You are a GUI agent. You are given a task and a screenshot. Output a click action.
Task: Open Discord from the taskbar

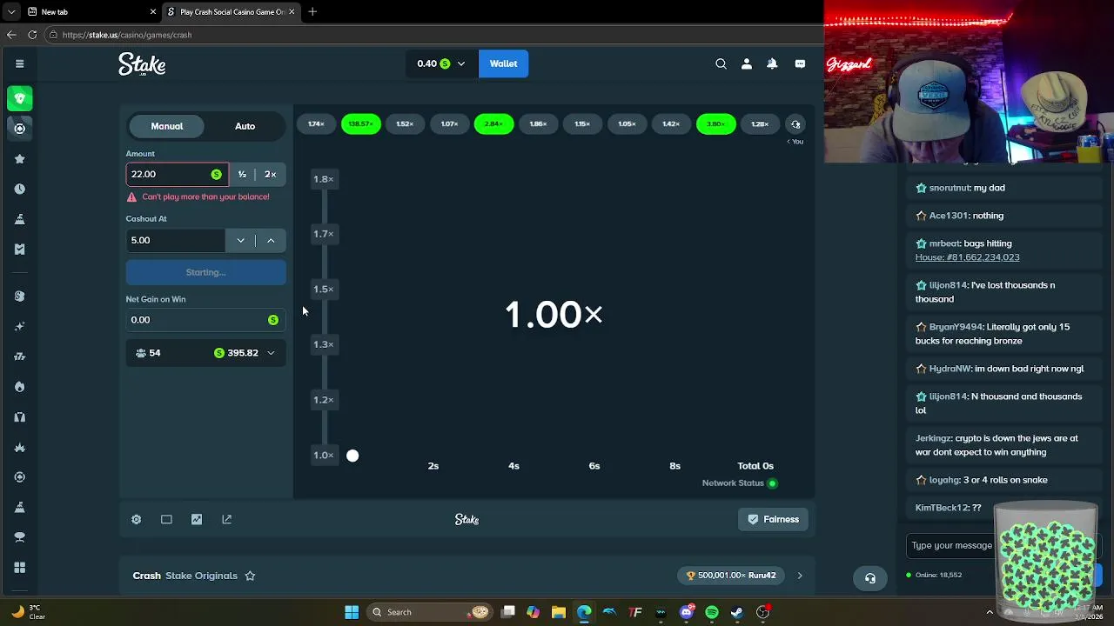[687, 612]
